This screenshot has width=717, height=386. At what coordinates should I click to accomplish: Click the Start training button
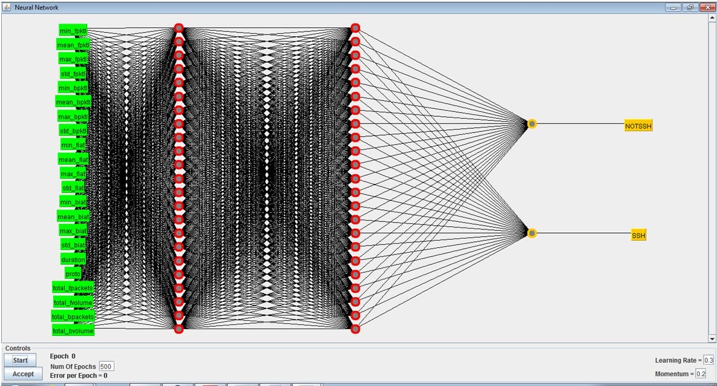(20, 360)
